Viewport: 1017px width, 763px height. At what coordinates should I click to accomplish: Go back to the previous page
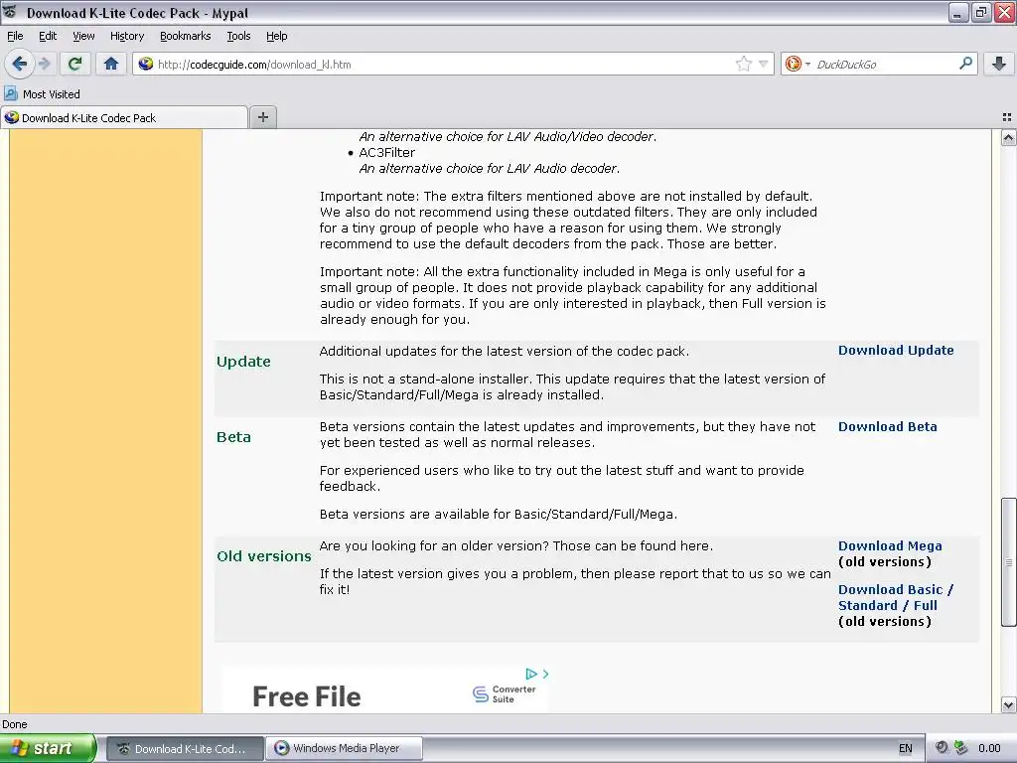tap(19, 64)
